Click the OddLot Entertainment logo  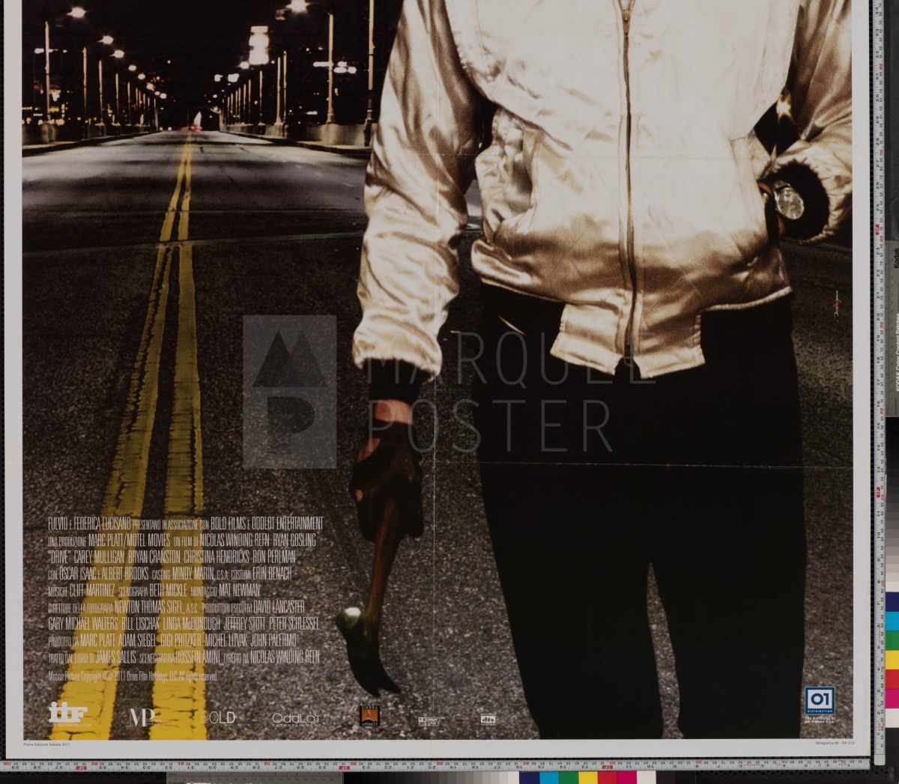click(296, 719)
